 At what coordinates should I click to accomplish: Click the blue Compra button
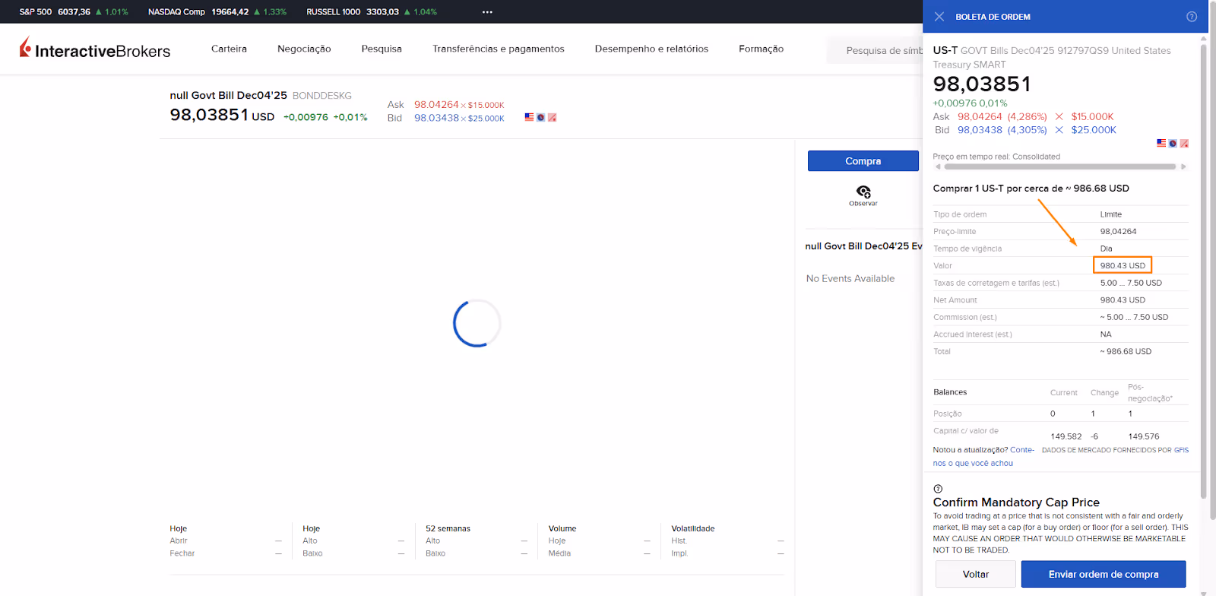tap(863, 161)
